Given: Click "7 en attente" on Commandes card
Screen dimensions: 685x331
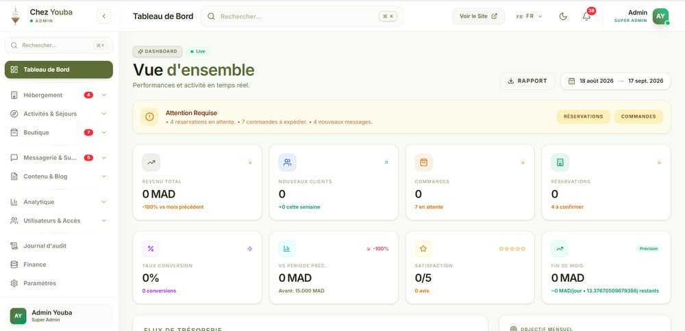Looking at the screenshot, I should click(429, 207).
